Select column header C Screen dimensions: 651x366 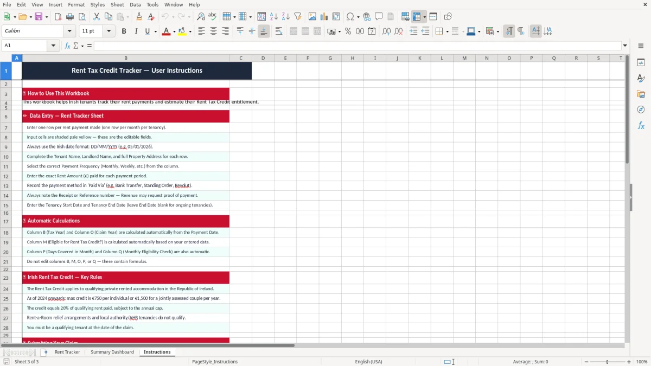(240, 58)
